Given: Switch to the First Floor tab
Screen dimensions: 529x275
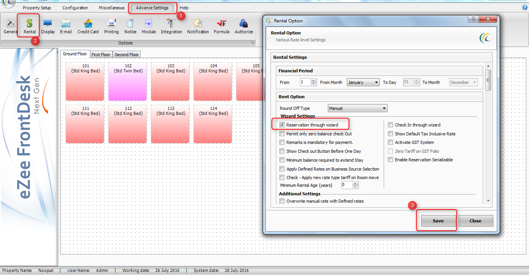Looking at the screenshot, I should click(101, 55).
